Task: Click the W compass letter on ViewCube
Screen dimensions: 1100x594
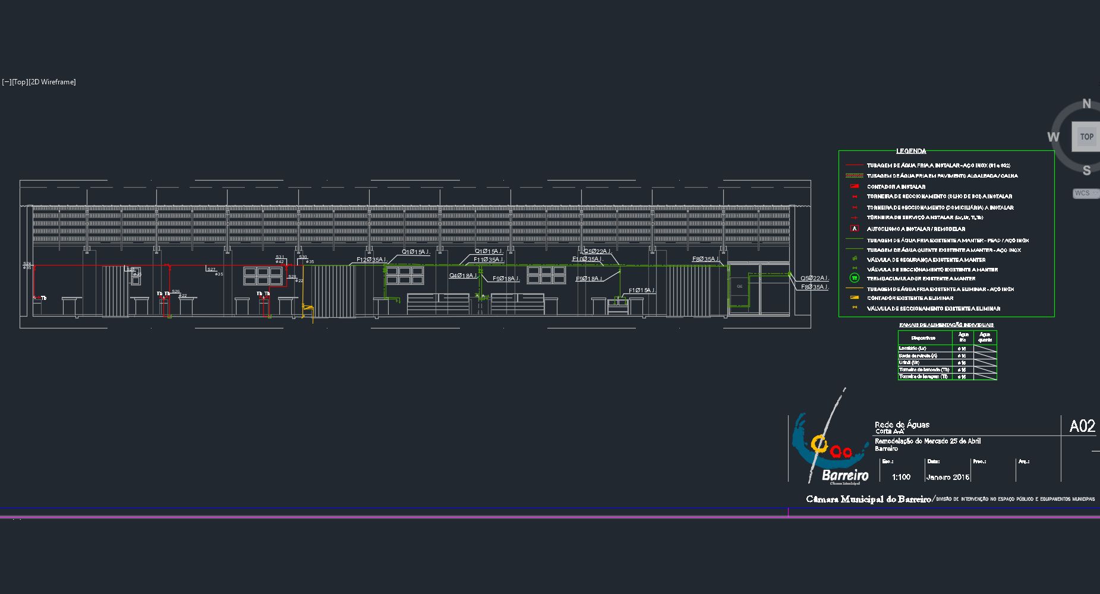Action: [x=1053, y=137]
